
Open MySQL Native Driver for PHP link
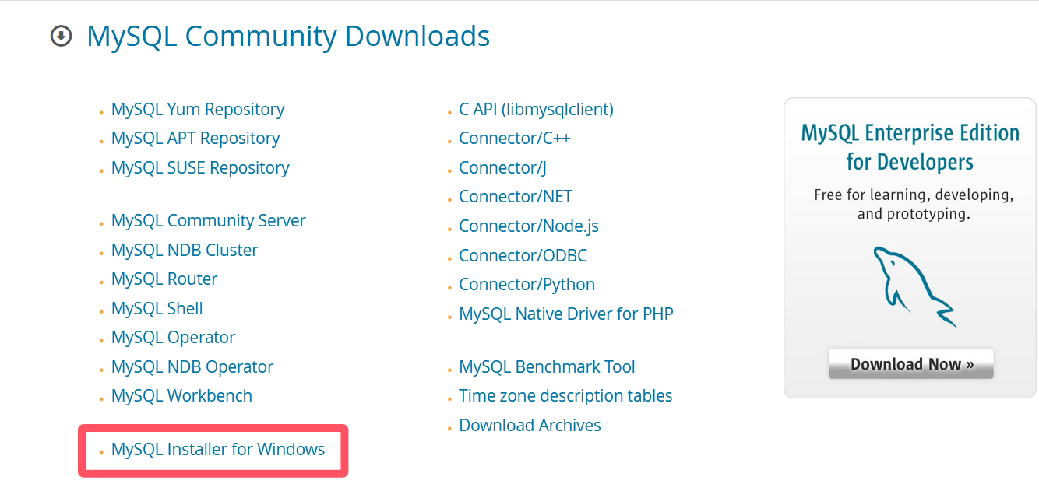(566, 314)
